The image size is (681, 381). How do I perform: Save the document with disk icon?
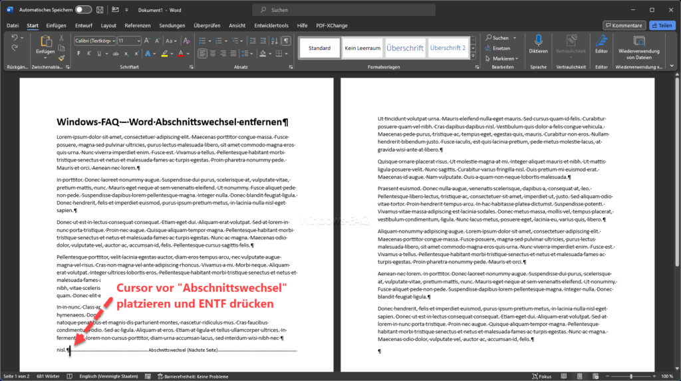click(100, 9)
